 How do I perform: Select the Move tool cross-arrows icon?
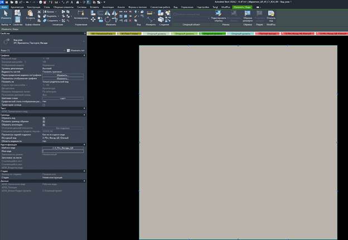pyautogui.click(x=93, y=19)
